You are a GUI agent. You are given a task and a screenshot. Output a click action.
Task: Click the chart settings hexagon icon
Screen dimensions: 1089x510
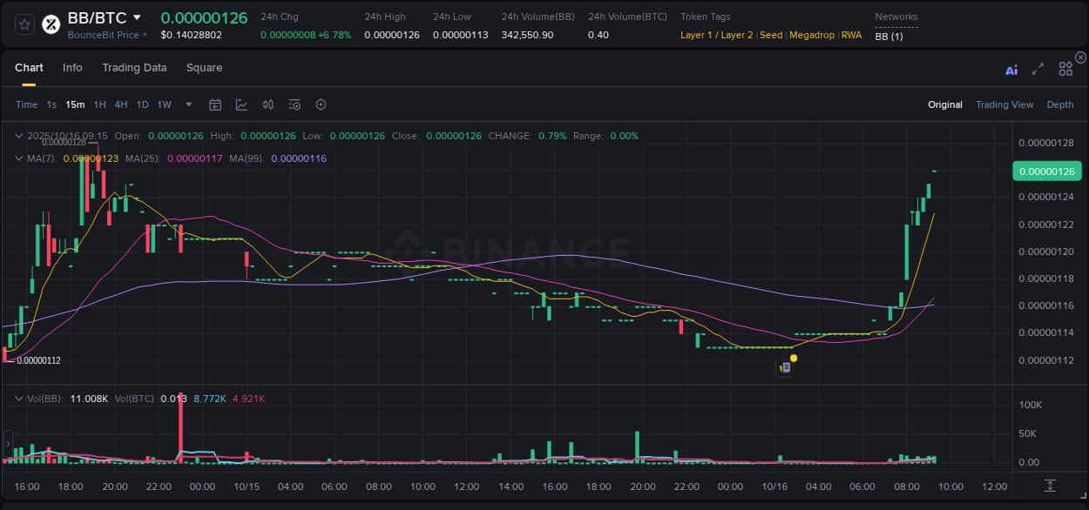[x=321, y=104]
